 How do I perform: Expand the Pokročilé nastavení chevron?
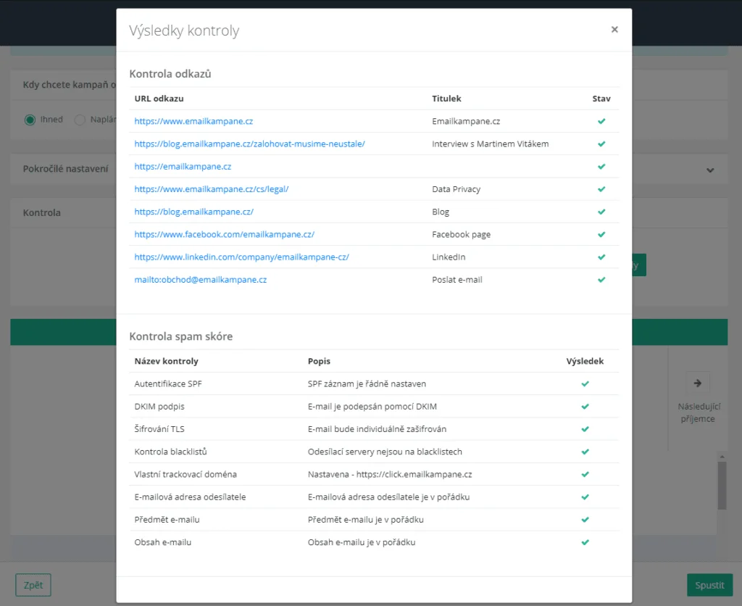click(x=710, y=170)
